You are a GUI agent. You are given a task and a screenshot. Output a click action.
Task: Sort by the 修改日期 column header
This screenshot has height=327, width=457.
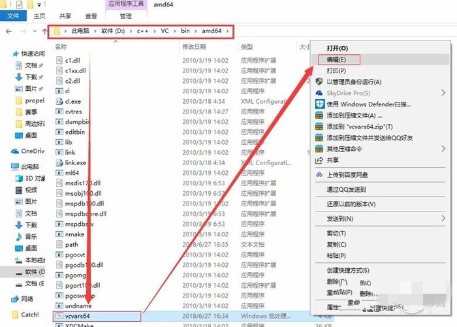[194, 46]
